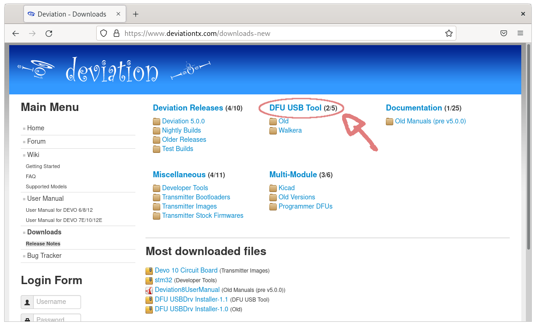Click the folder icon beside Transmitter Bootloaders
The image size is (536, 326).
coord(157,197)
